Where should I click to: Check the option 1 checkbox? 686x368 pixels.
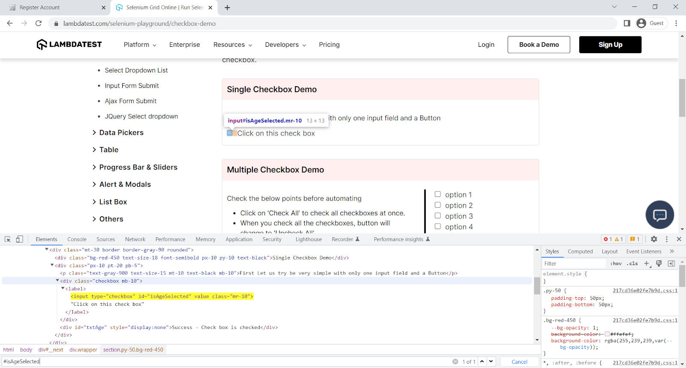[438, 194]
